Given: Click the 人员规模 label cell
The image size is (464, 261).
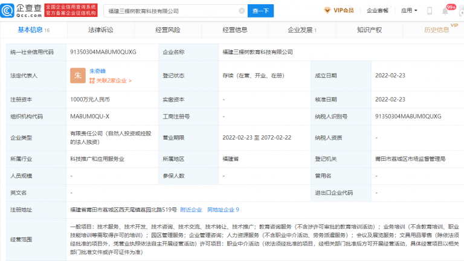Looking at the screenshot, I should tap(36, 176).
